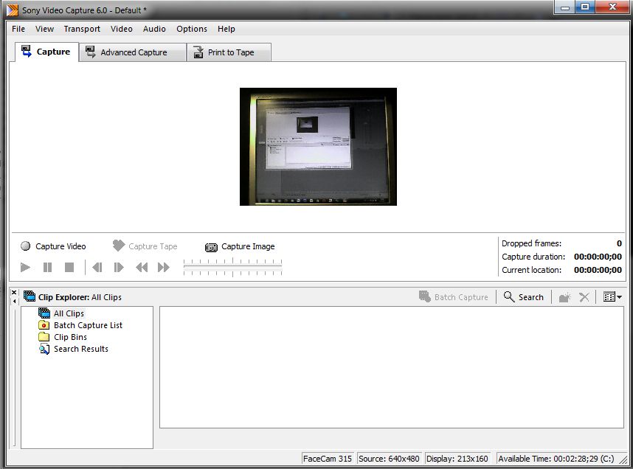Select Batch Capture List tree item

coord(88,325)
